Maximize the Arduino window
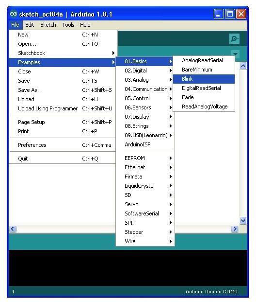 pos(230,14)
